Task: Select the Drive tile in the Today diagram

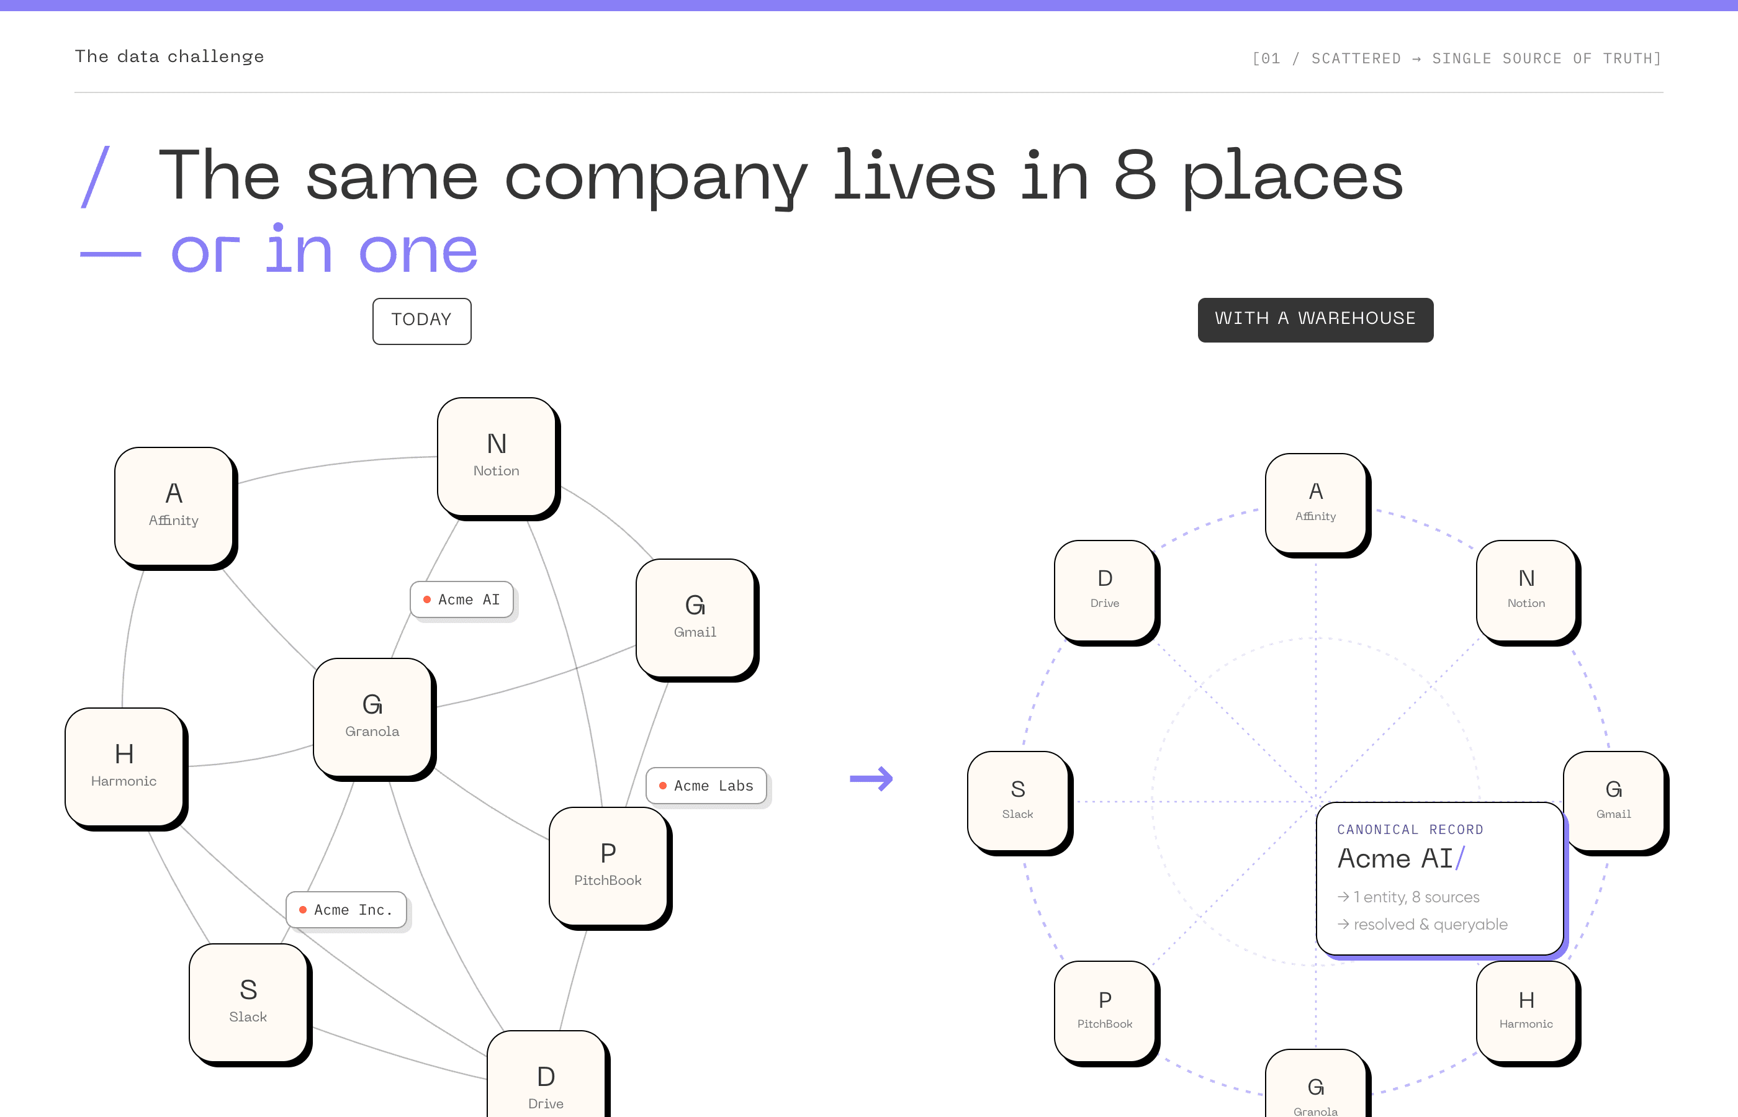Action: click(x=546, y=1074)
